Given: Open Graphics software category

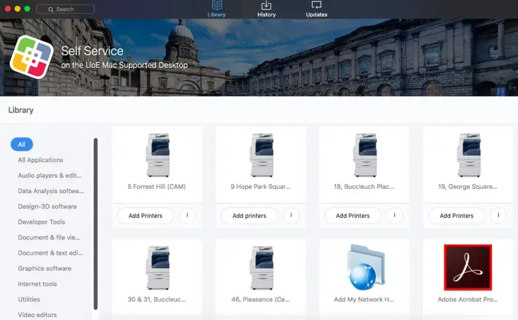Looking at the screenshot, I should tap(45, 268).
